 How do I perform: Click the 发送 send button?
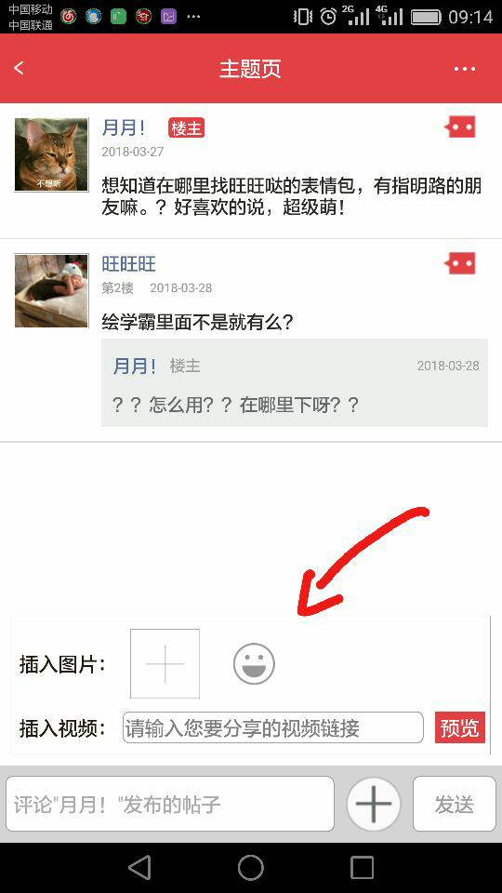[455, 804]
